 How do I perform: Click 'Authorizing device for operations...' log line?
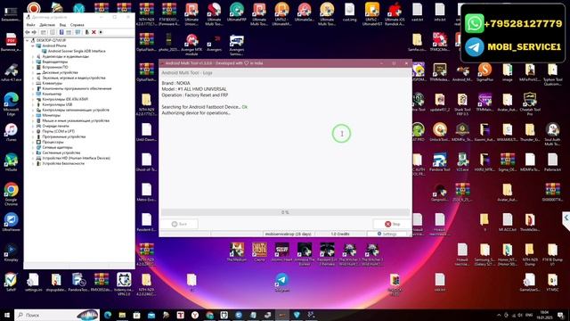click(x=196, y=113)
